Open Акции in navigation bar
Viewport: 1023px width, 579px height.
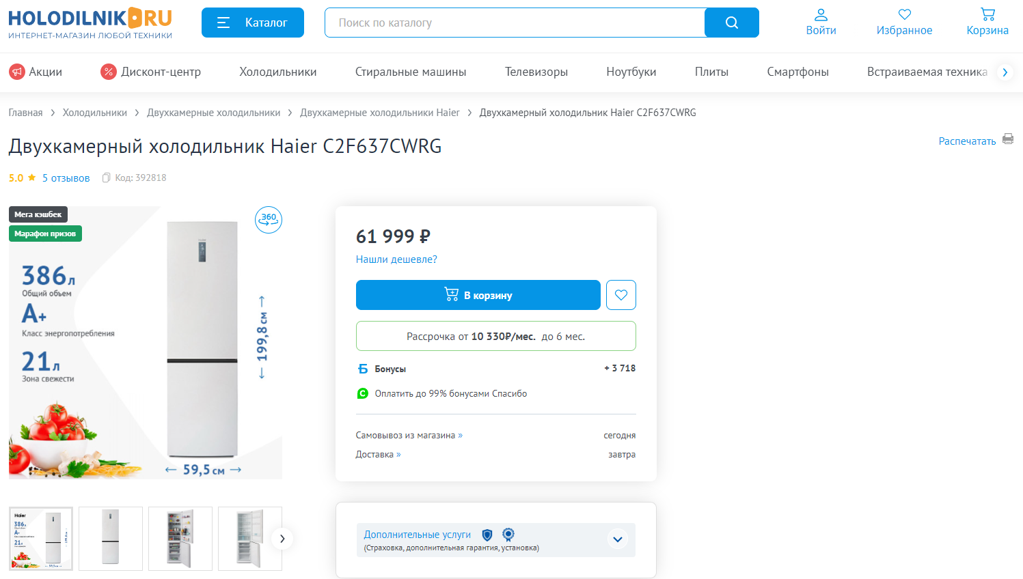click(x=36, y=72)
